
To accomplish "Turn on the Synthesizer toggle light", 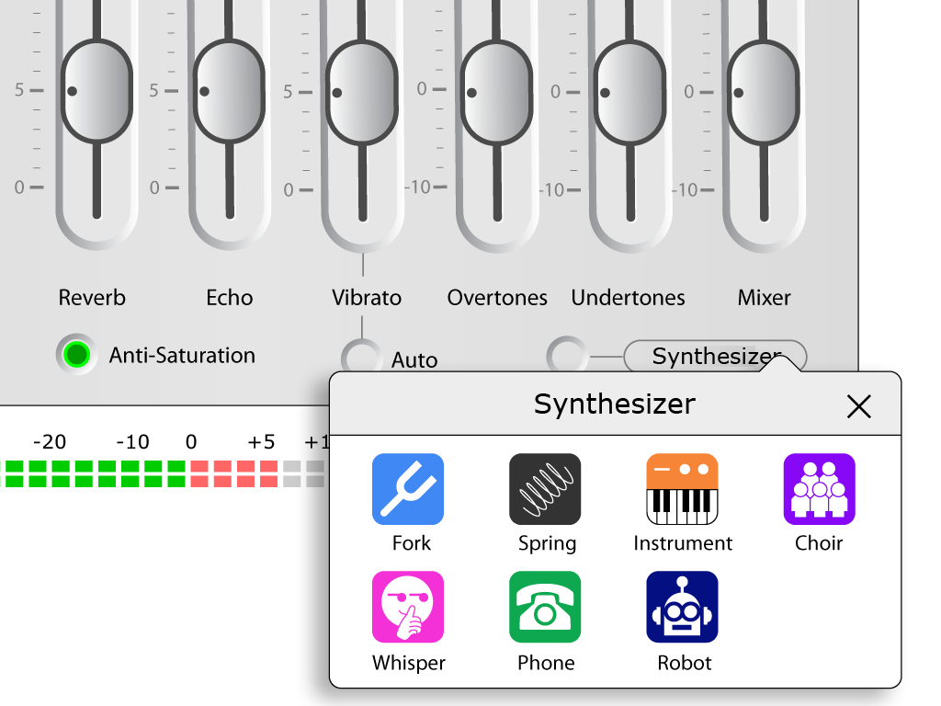I will (x=567, y=356).
